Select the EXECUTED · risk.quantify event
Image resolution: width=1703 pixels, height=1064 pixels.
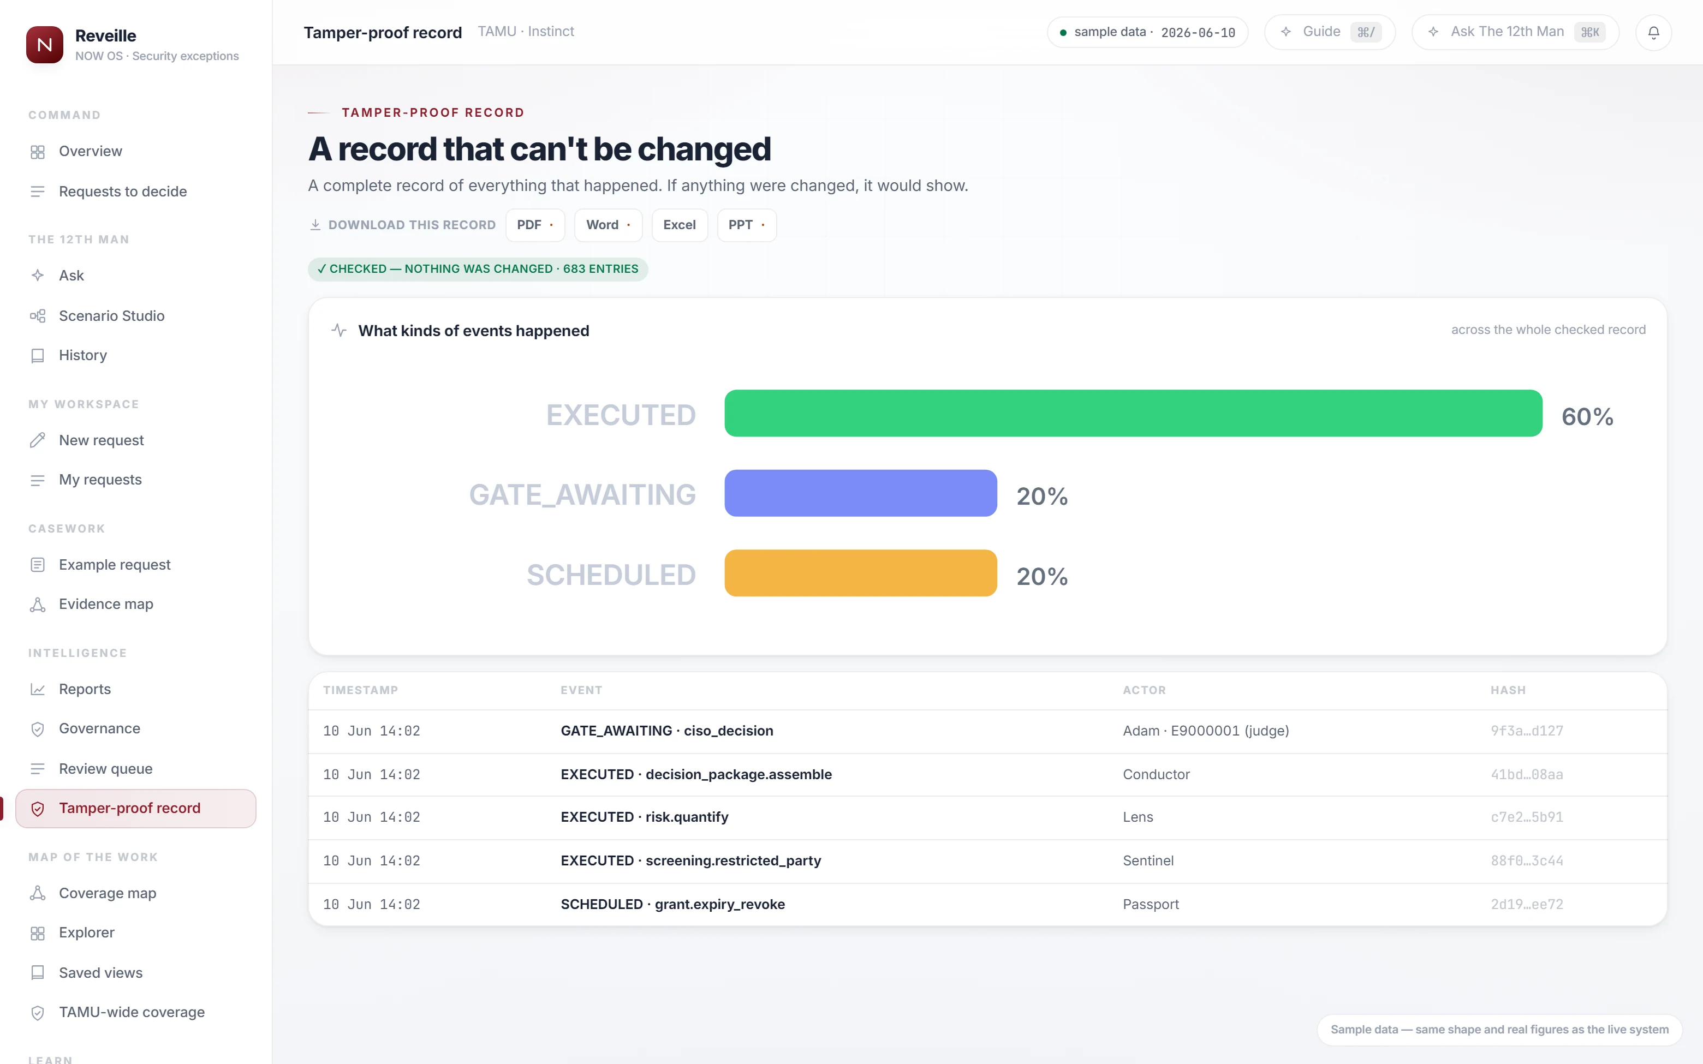click(x=644, y=817)
